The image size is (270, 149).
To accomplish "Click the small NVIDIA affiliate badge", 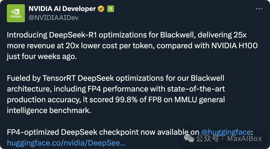I will click(x=111, y=9).
